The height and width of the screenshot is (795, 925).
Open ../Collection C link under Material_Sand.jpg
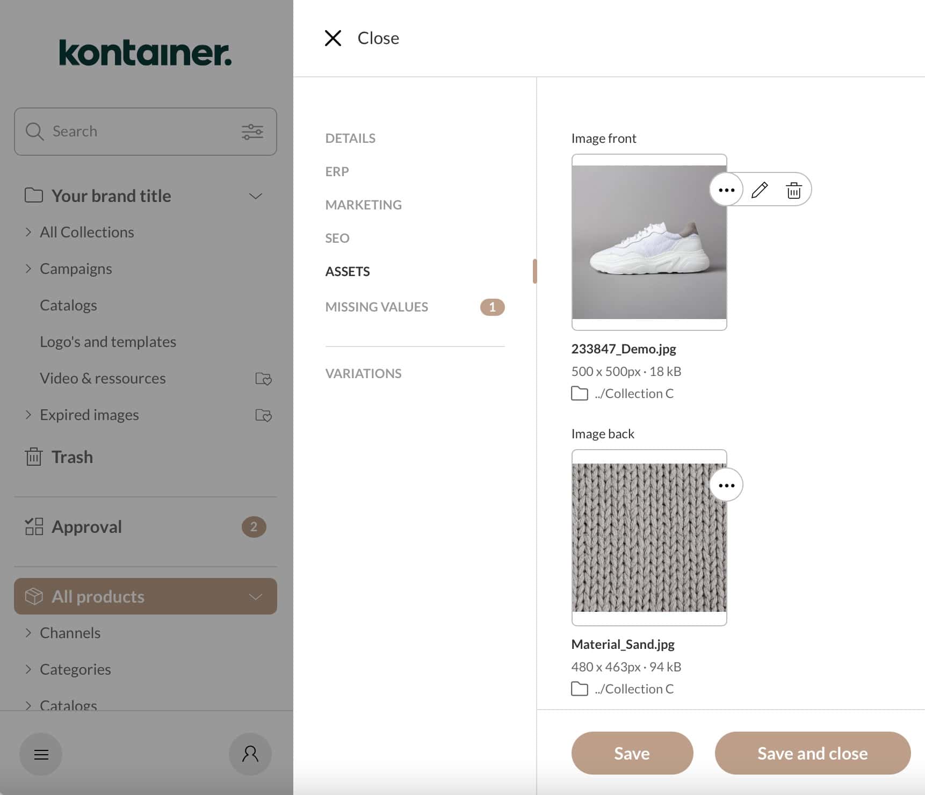pyautogui.click(x=634, y=689)
